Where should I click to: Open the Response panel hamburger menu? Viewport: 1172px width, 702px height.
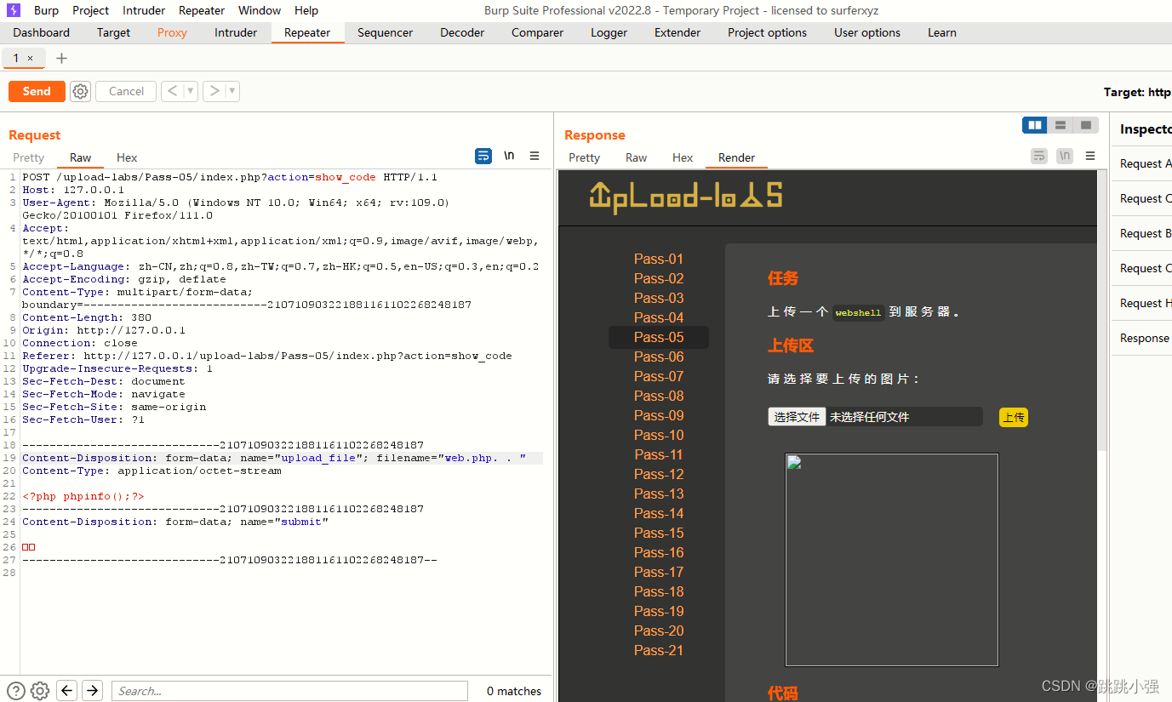1090,156
